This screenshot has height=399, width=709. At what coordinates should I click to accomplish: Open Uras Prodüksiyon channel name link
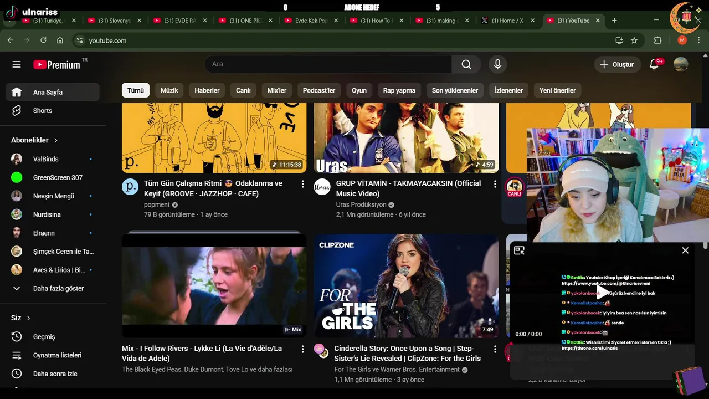click(361, 204)
